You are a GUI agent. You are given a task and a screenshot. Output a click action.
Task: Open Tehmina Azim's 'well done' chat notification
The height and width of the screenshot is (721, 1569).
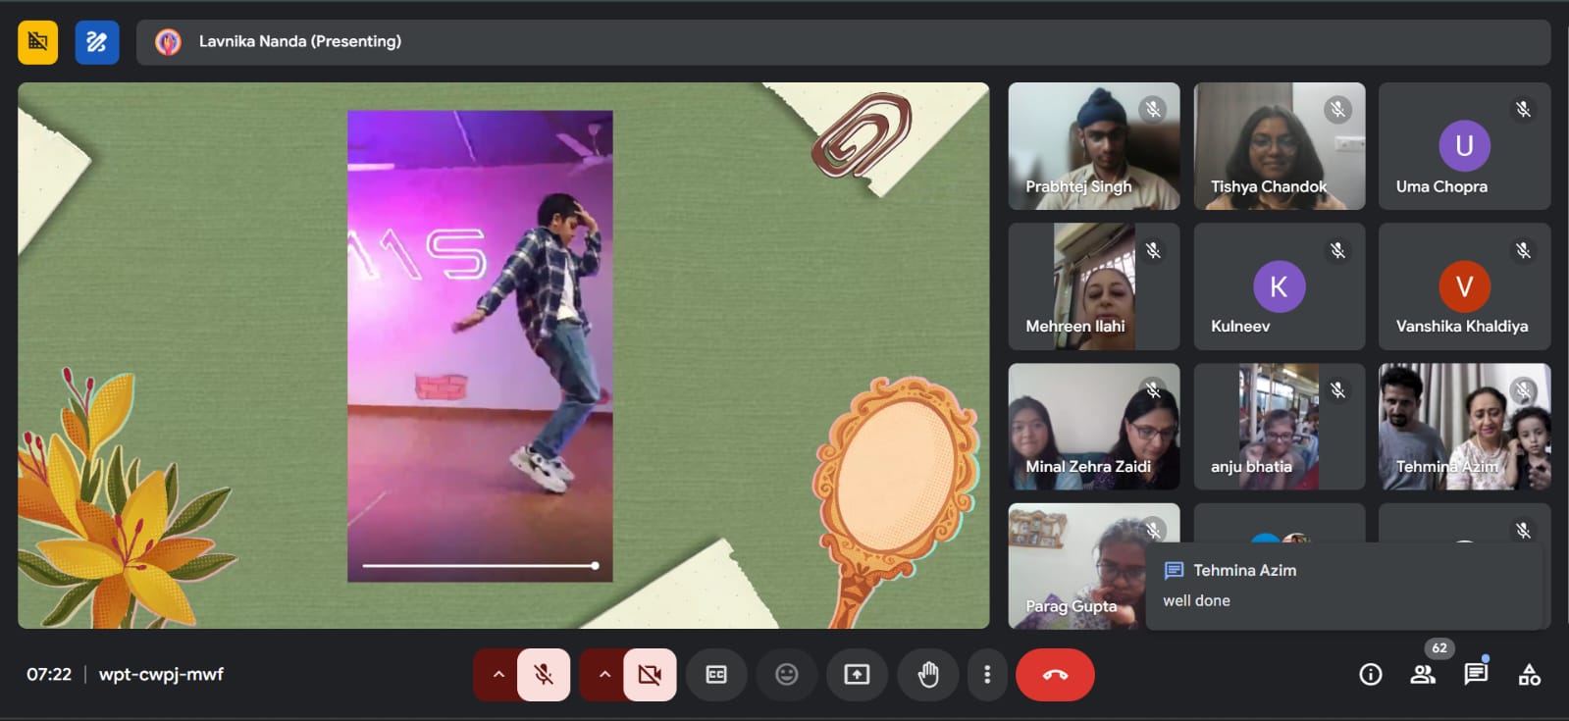tap(1343, 586)
